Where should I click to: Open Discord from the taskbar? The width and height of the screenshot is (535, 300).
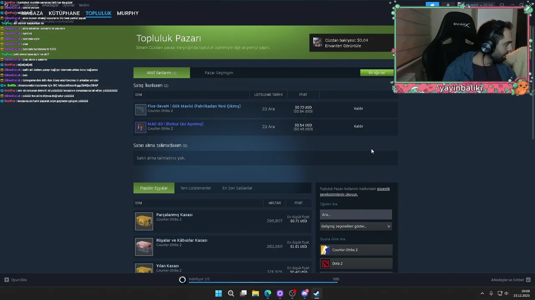pos(305,293)
